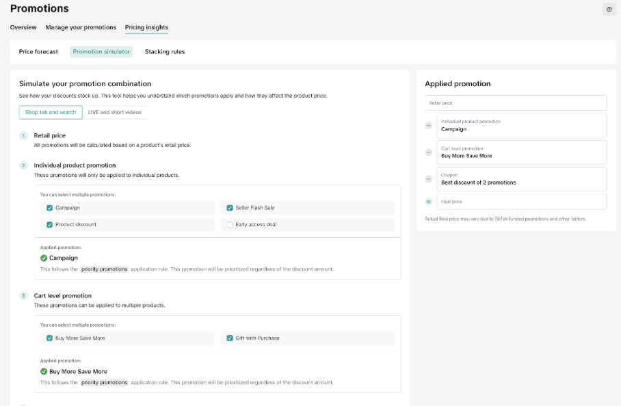The width and height of the screenshot is (621, 406).
Task: Click the minus icon beside Campaign promotion
Action: (429, 126)
